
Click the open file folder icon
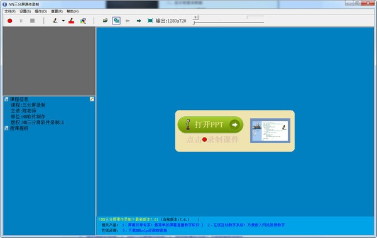coord(105,21)
